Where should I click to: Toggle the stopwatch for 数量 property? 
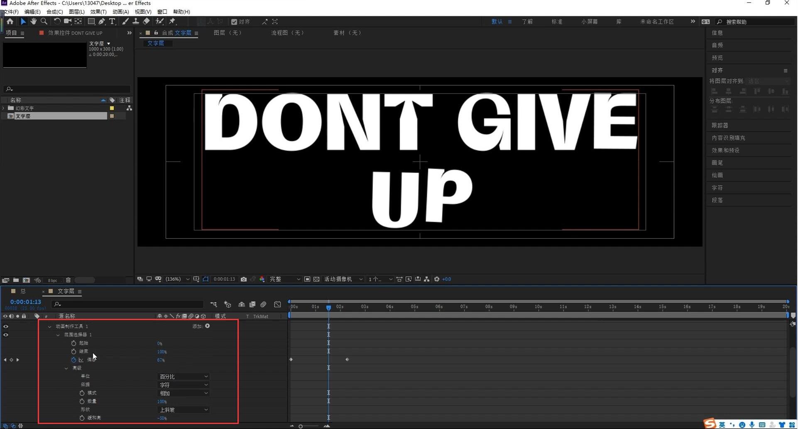click(82, 402)
